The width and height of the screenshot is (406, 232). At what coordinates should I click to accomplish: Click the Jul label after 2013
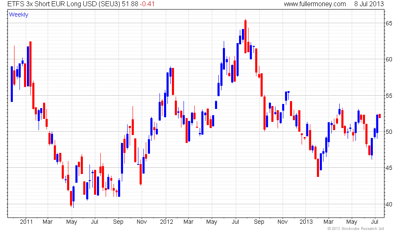tap(375, 222)
